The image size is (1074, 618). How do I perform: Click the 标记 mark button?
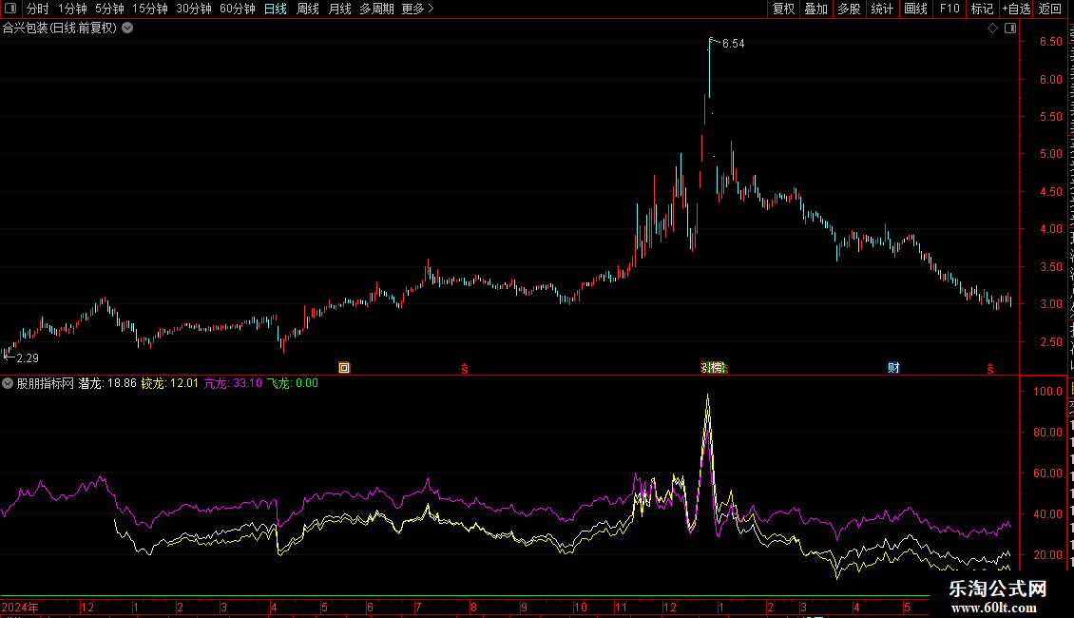[982, 9]
